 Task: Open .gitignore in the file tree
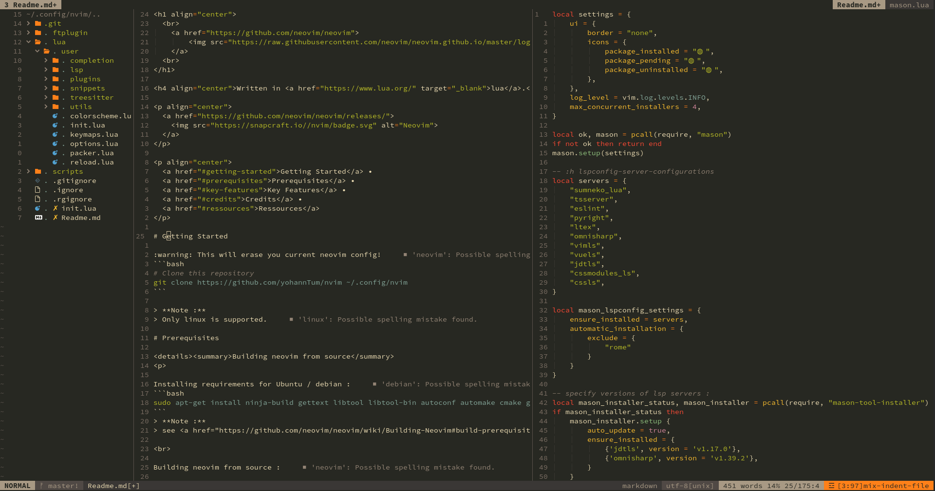[75, 181]
